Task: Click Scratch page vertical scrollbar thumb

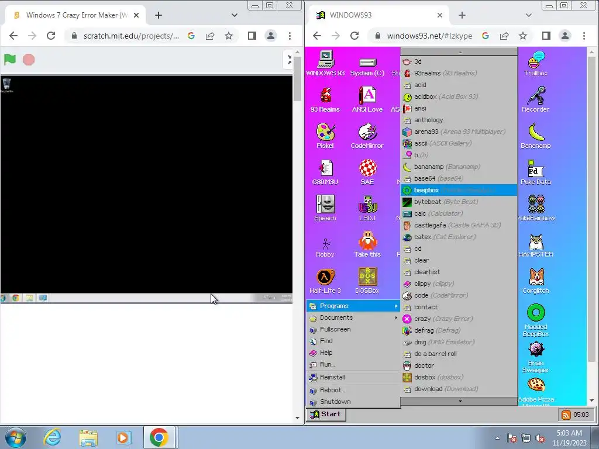Action: [297, 80]
